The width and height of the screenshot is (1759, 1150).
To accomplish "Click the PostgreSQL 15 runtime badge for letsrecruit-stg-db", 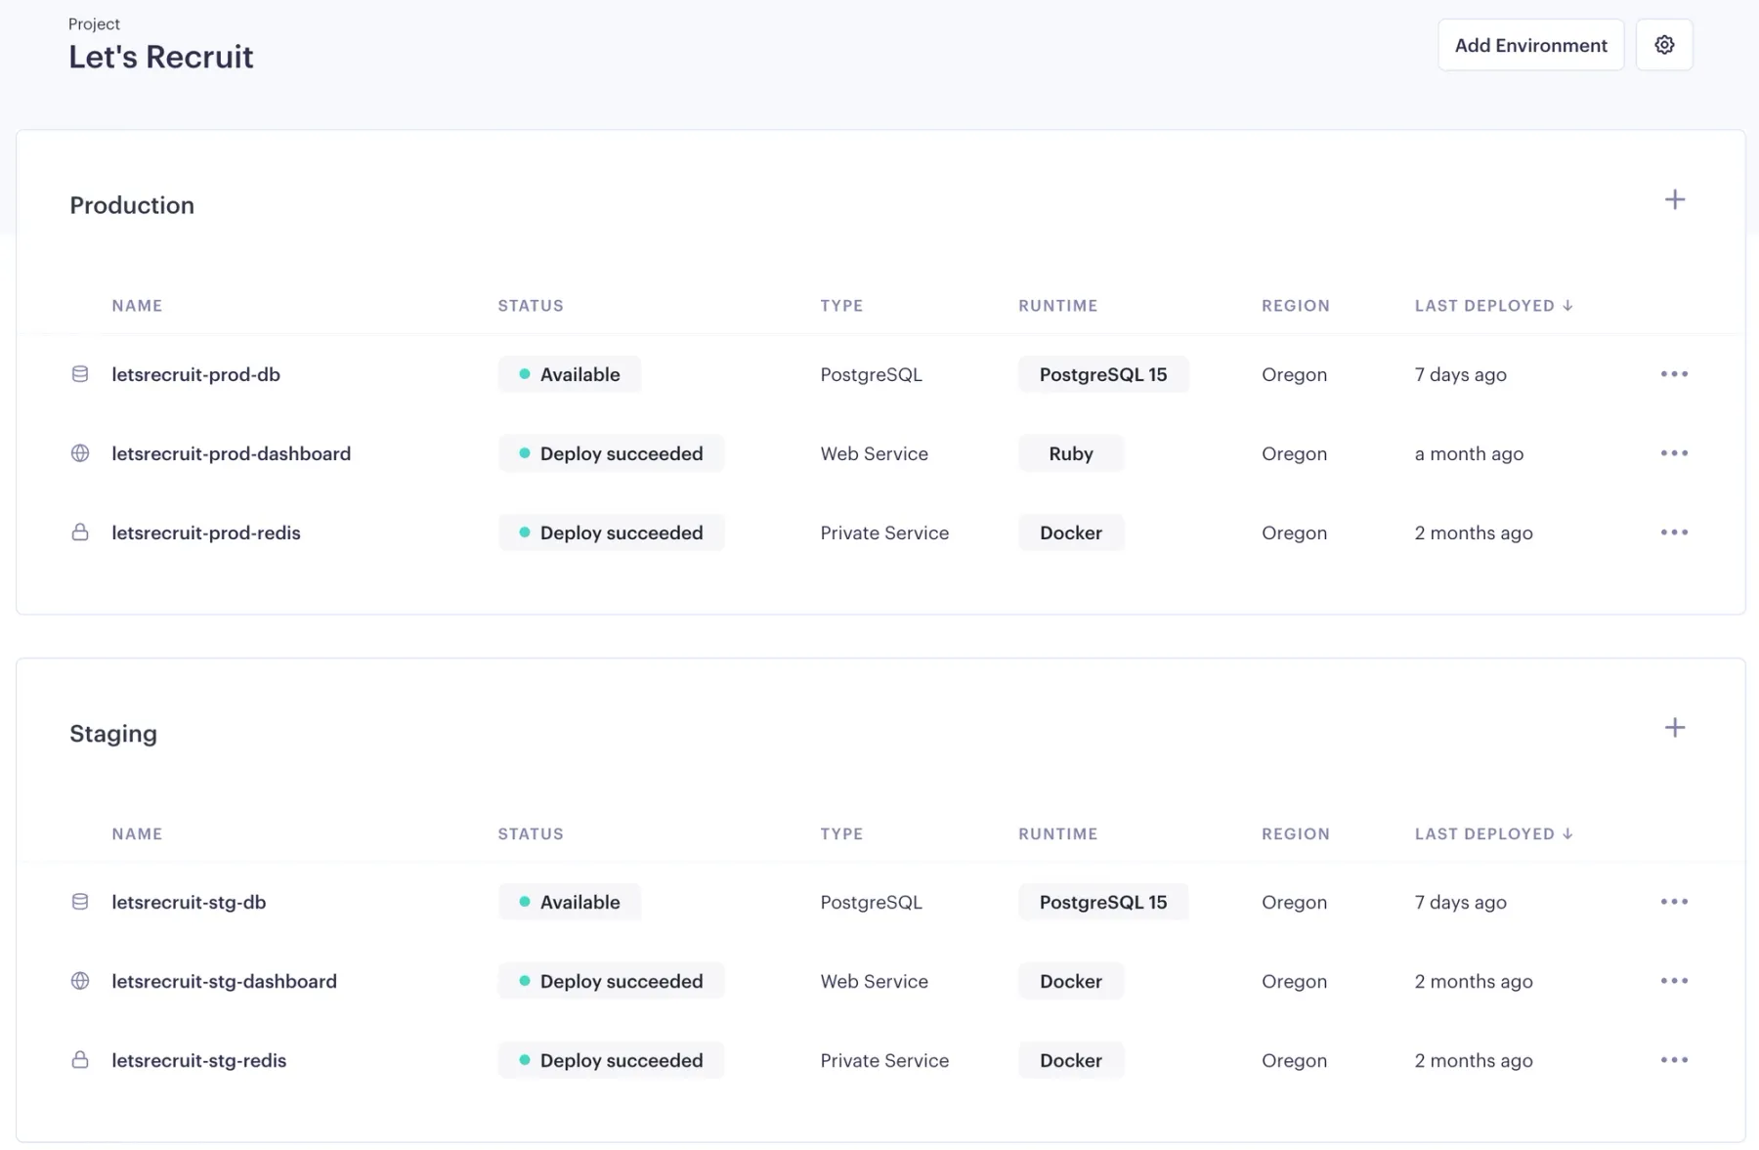I will click(1103, 902).
